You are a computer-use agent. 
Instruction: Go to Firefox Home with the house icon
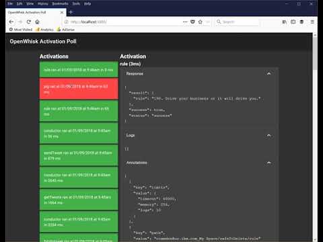pos(37,22)
